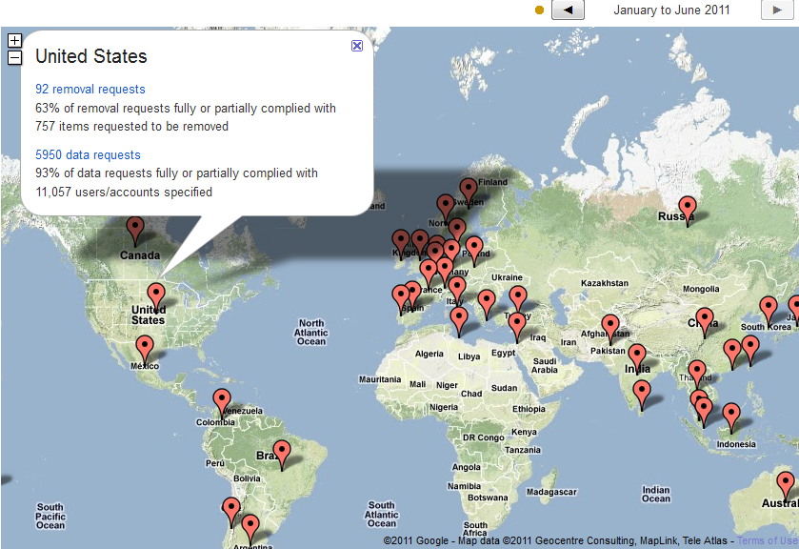Screen dimensions: 799x549
Task: Click the "11,057 users/accounts specified" line
Action: pyautogui.click(x=124, y=192)
